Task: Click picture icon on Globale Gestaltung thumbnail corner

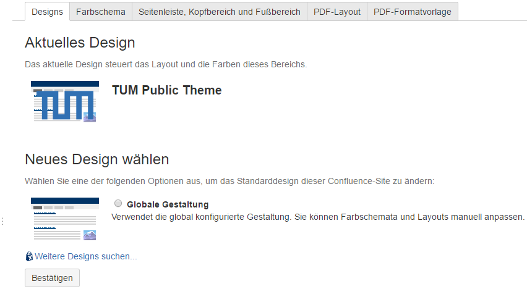Action: (90, 235)
